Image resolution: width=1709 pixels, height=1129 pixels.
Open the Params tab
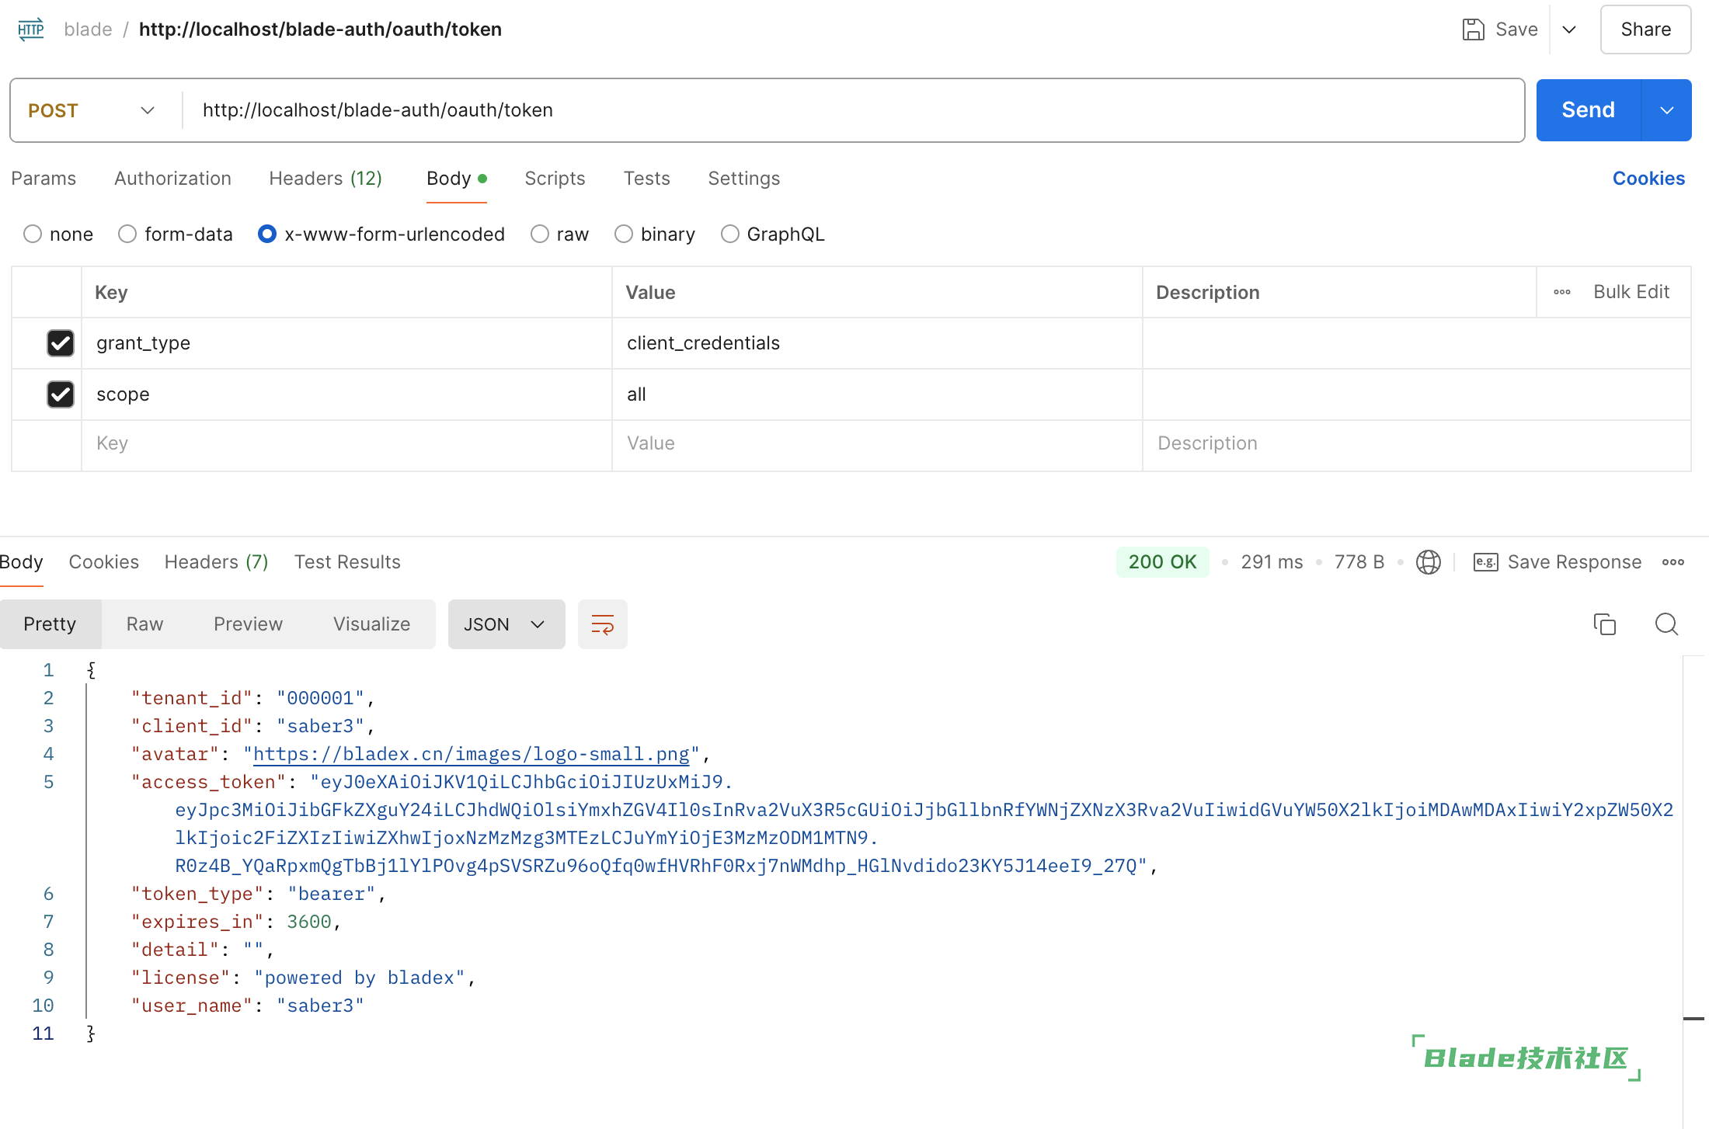[x=44, y=179]
